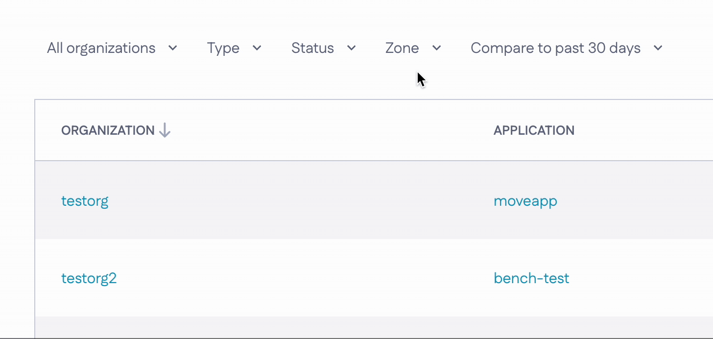Open the Status filter menu

(x=324, y=48)
